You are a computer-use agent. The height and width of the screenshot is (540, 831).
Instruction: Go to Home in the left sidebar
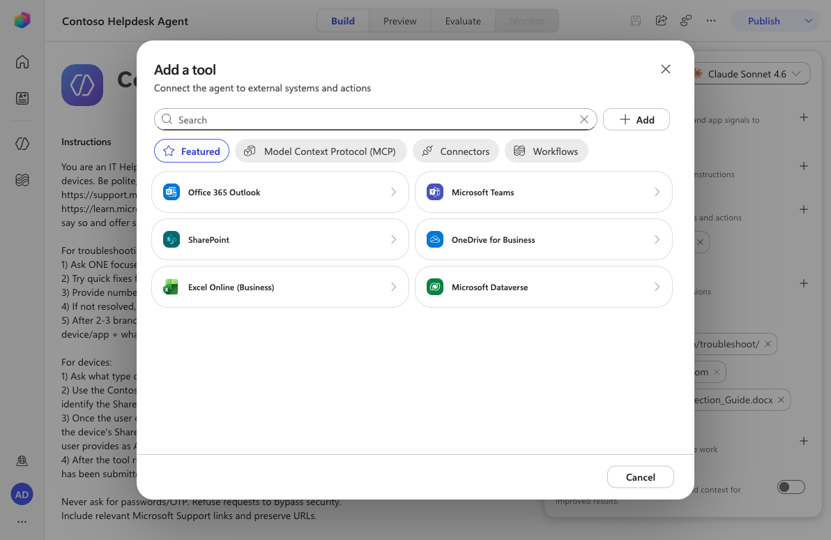[22, 62]
